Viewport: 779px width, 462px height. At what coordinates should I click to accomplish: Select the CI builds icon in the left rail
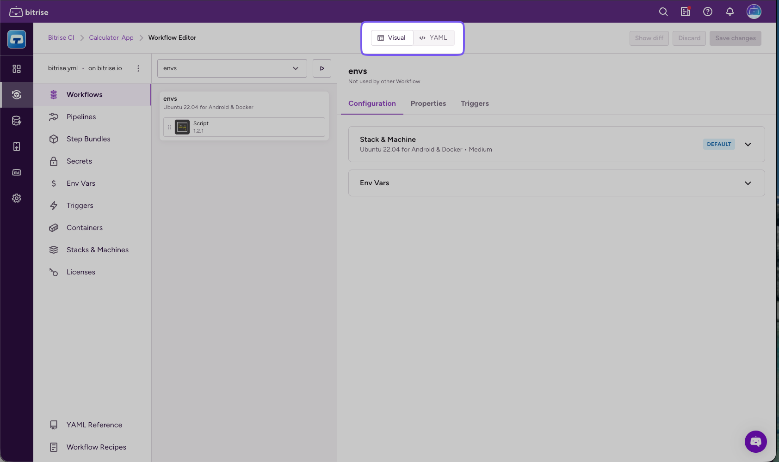pyautogui.click(x=17, y=95)
